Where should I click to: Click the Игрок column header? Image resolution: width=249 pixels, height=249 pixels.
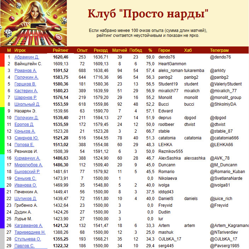(20, 50)
